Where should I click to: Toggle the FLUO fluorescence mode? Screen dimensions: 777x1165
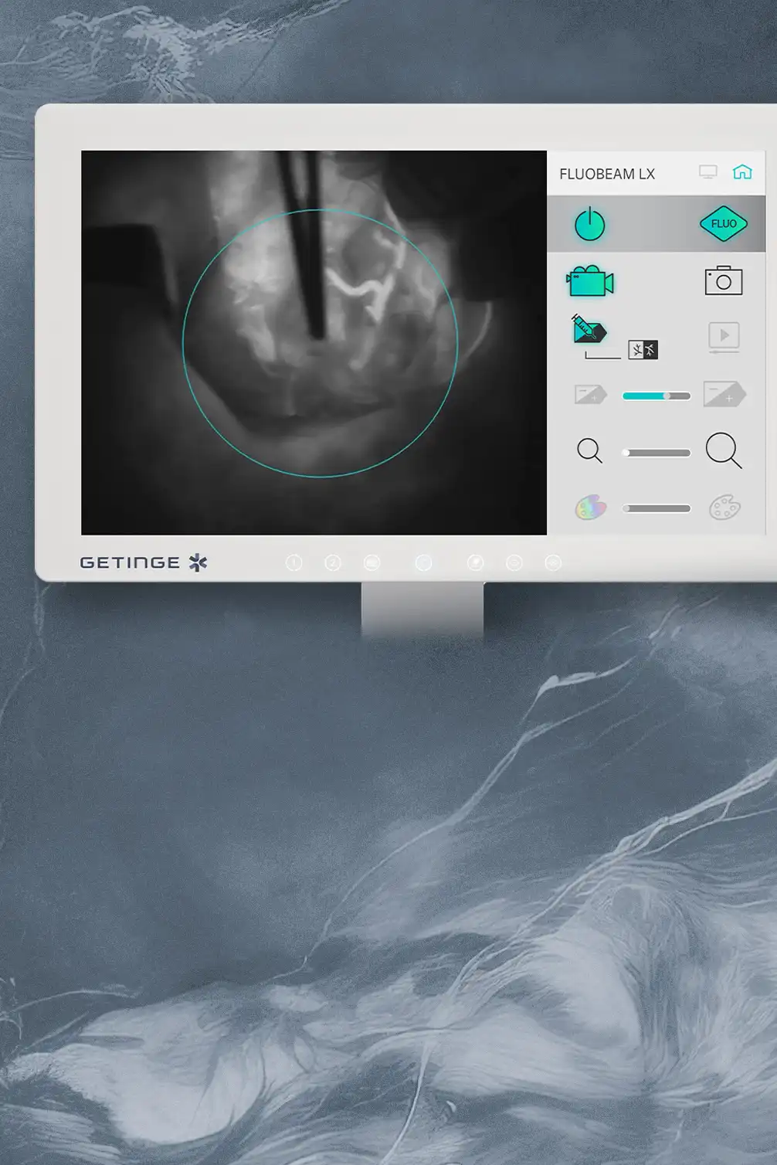[723, 224]
